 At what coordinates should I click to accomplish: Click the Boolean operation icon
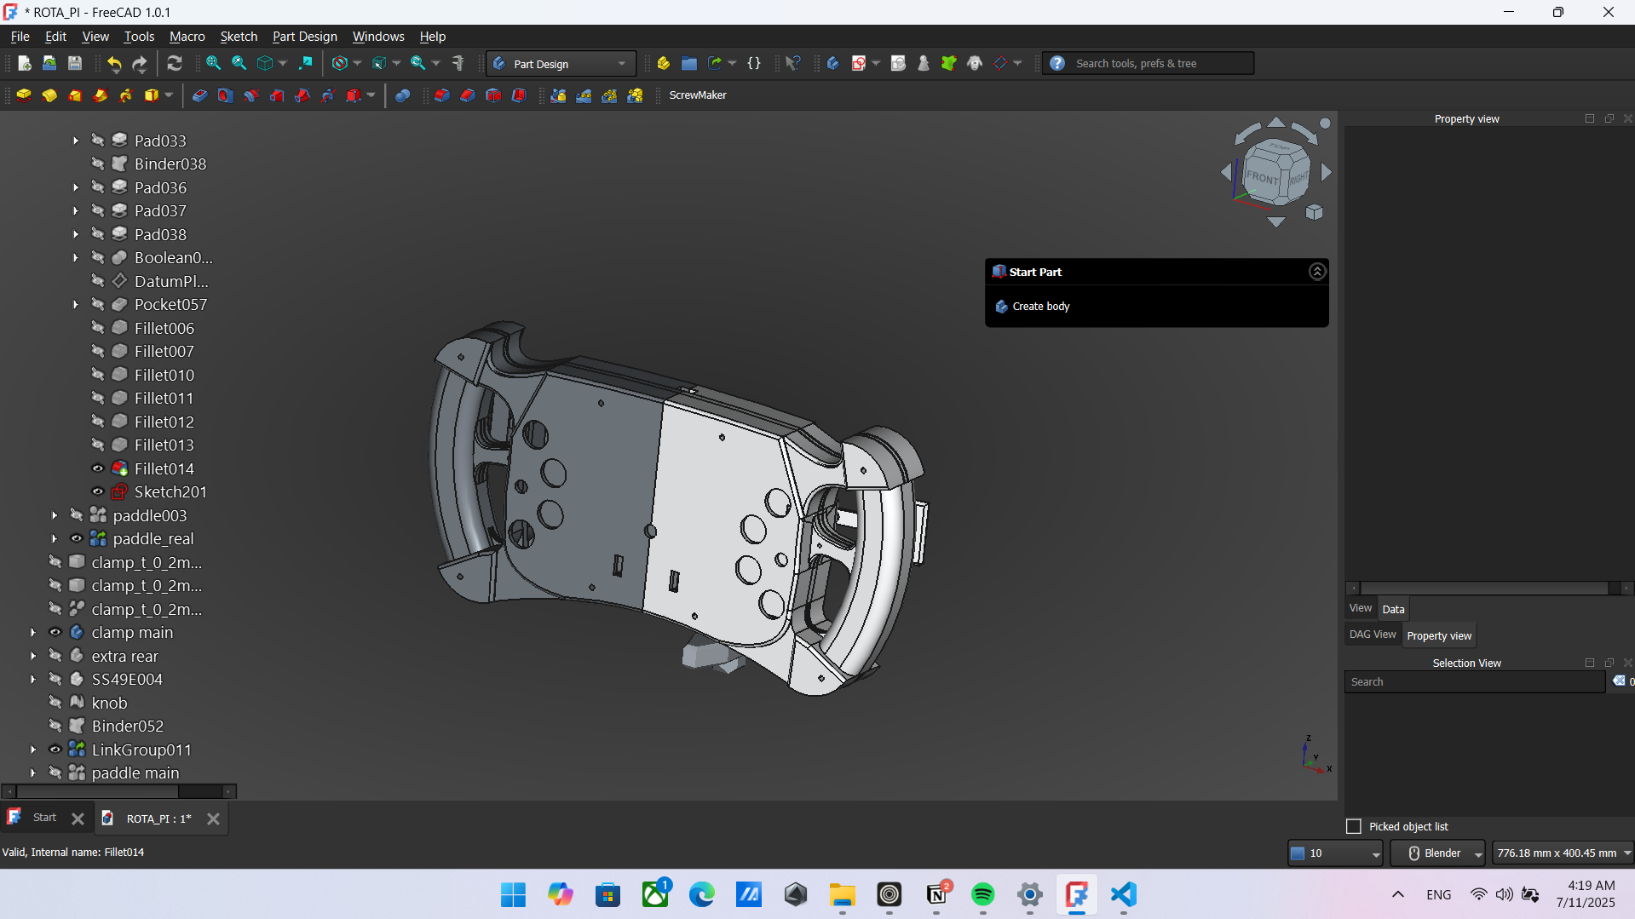(x=403, y=95)
